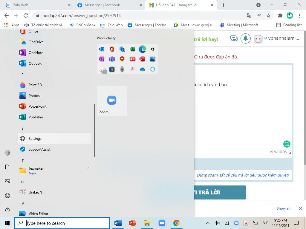The image size is (306, 229).
Task: Launch SupportAssist from the app list
Action: coord(55,149)
